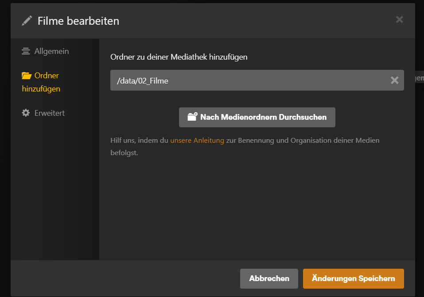Click Nach Medienordnern Durchsuchen button
This screenshot has width=424, height=297.
(257, 118)
